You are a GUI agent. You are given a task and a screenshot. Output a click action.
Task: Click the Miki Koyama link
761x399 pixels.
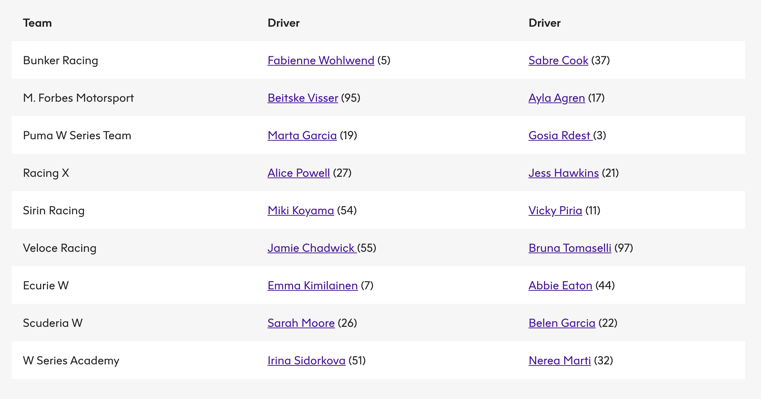pos(300,210)
